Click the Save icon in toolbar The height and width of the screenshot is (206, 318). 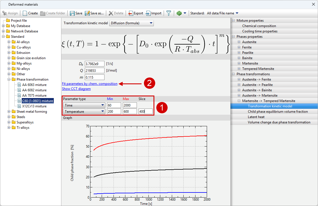(x=72, y=13)
